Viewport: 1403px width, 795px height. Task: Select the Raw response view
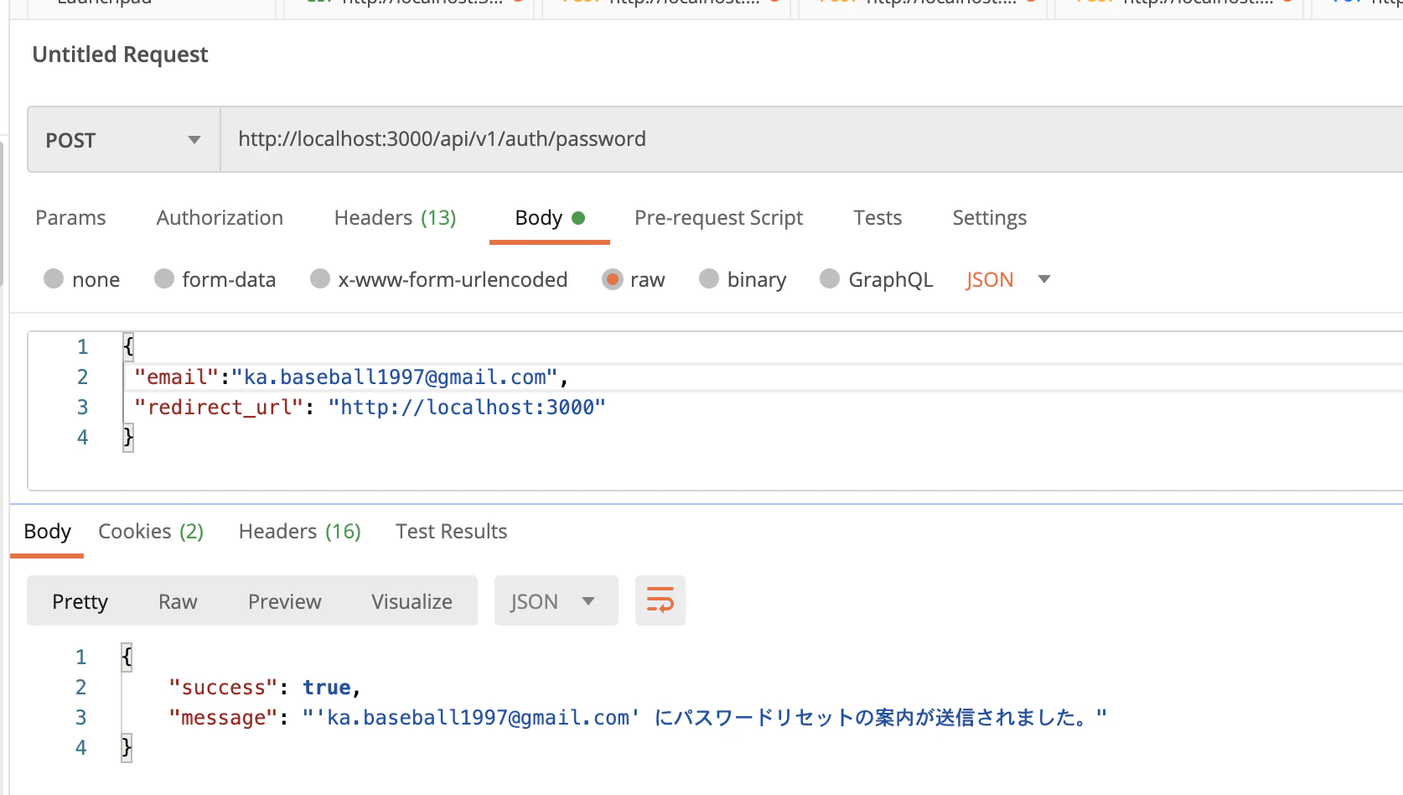[x=177, y=600]
